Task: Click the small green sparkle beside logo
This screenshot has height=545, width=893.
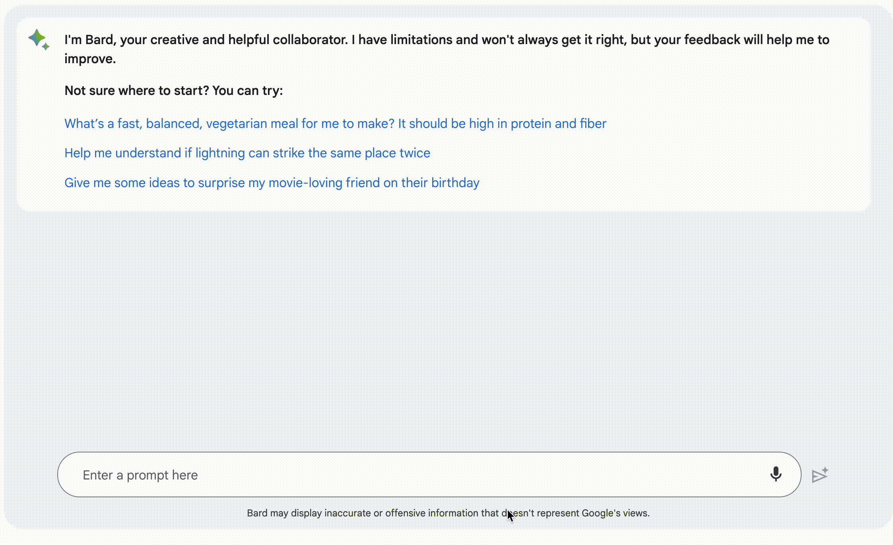Action: (46, 47)
